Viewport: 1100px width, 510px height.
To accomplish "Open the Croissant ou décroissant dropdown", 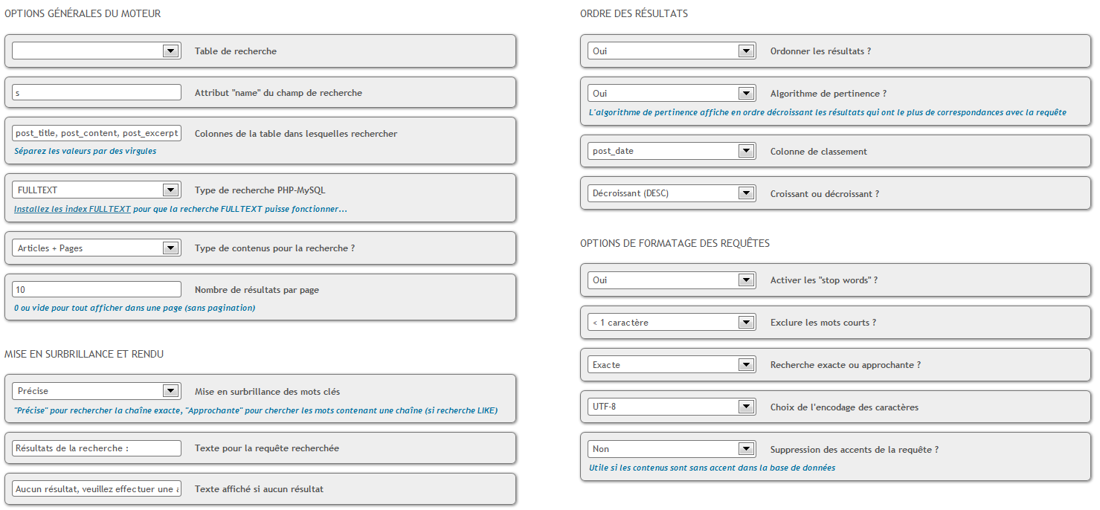I will pos(672,193).
